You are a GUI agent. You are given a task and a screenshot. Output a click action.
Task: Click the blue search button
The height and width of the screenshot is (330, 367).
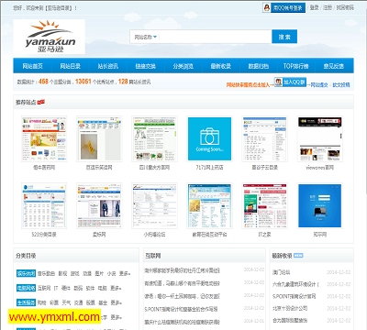pyautogui.click(x=284, y=37)
